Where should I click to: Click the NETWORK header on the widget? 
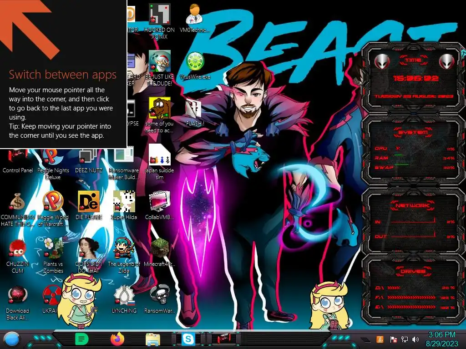[413, 205]
